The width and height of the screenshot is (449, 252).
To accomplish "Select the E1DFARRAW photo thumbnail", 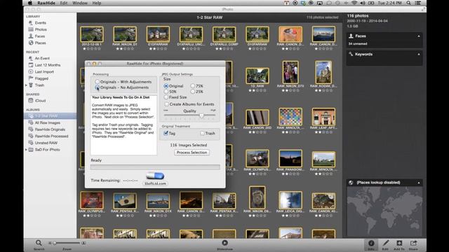I will coord(158,34).
